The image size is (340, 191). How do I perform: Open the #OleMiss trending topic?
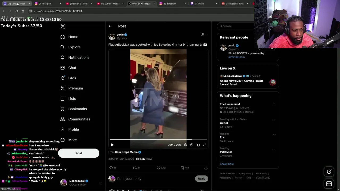pos(226,152)
